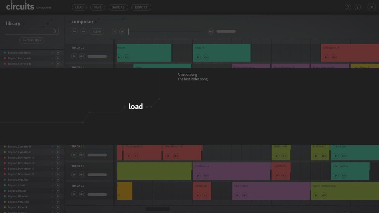Select the Ameba.song file to load
The width and height of the screenshot is (379, 213).
click(x=187, y=74)
